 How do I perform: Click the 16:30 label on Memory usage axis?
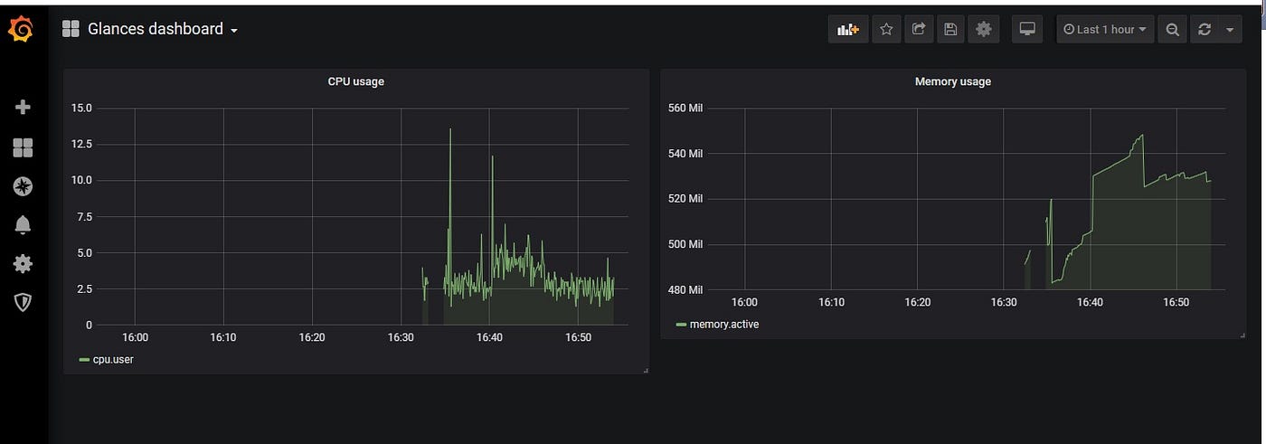coord(1005,302)
